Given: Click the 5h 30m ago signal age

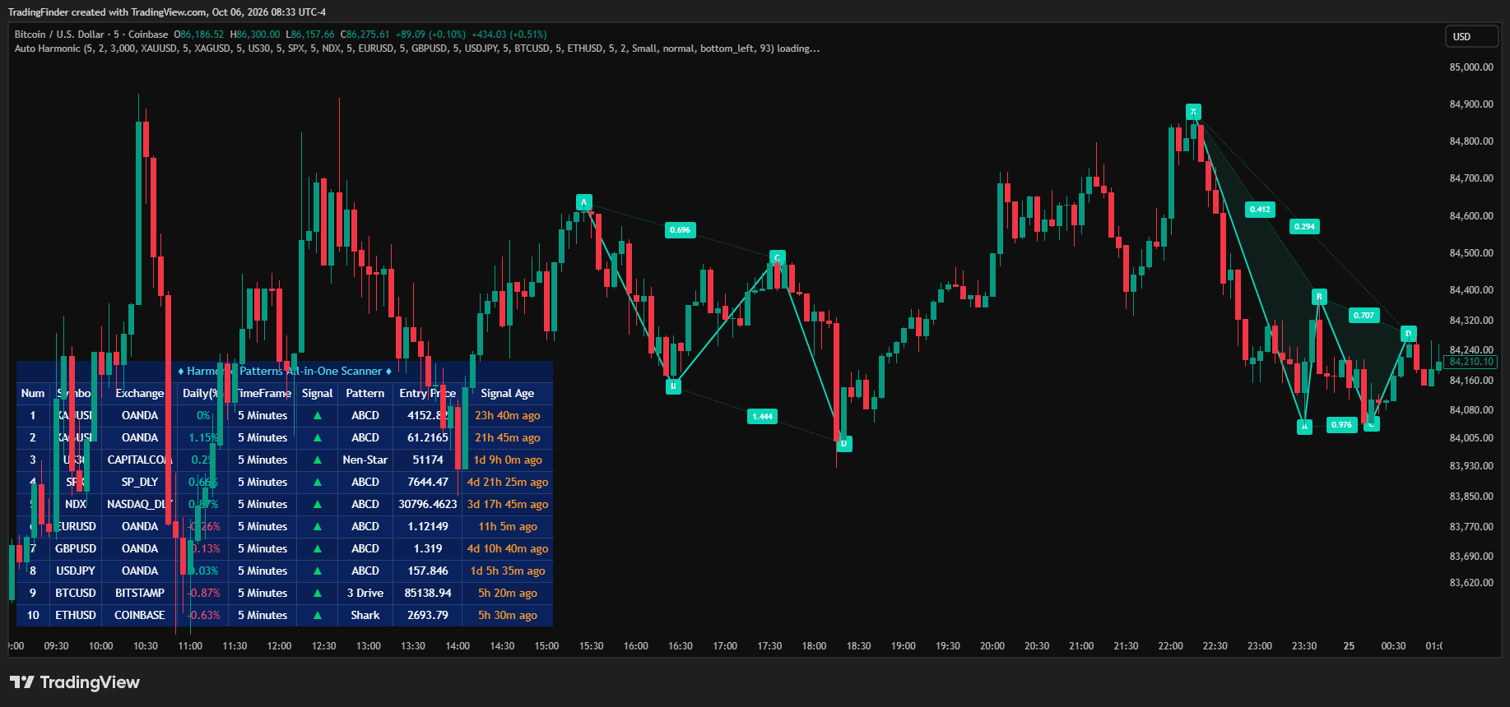Looking at the screenshot, I should tap(508, 616).
